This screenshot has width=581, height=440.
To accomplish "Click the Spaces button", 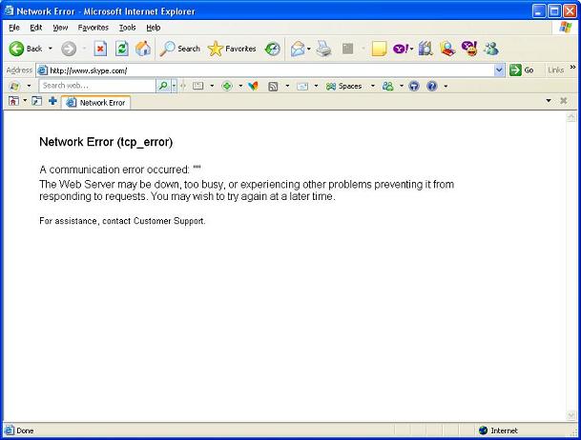I will (343, 86).
